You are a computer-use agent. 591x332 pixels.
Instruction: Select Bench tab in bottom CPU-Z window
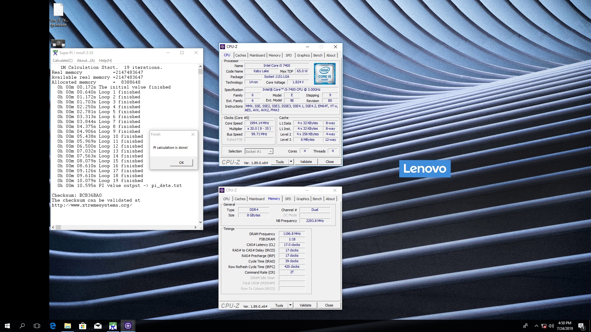[x=317, y=199]
